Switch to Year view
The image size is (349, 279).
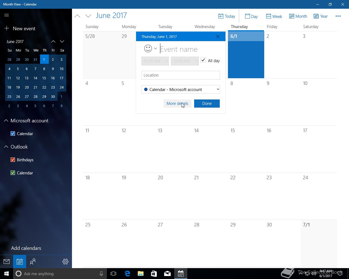tap(321, 16)
